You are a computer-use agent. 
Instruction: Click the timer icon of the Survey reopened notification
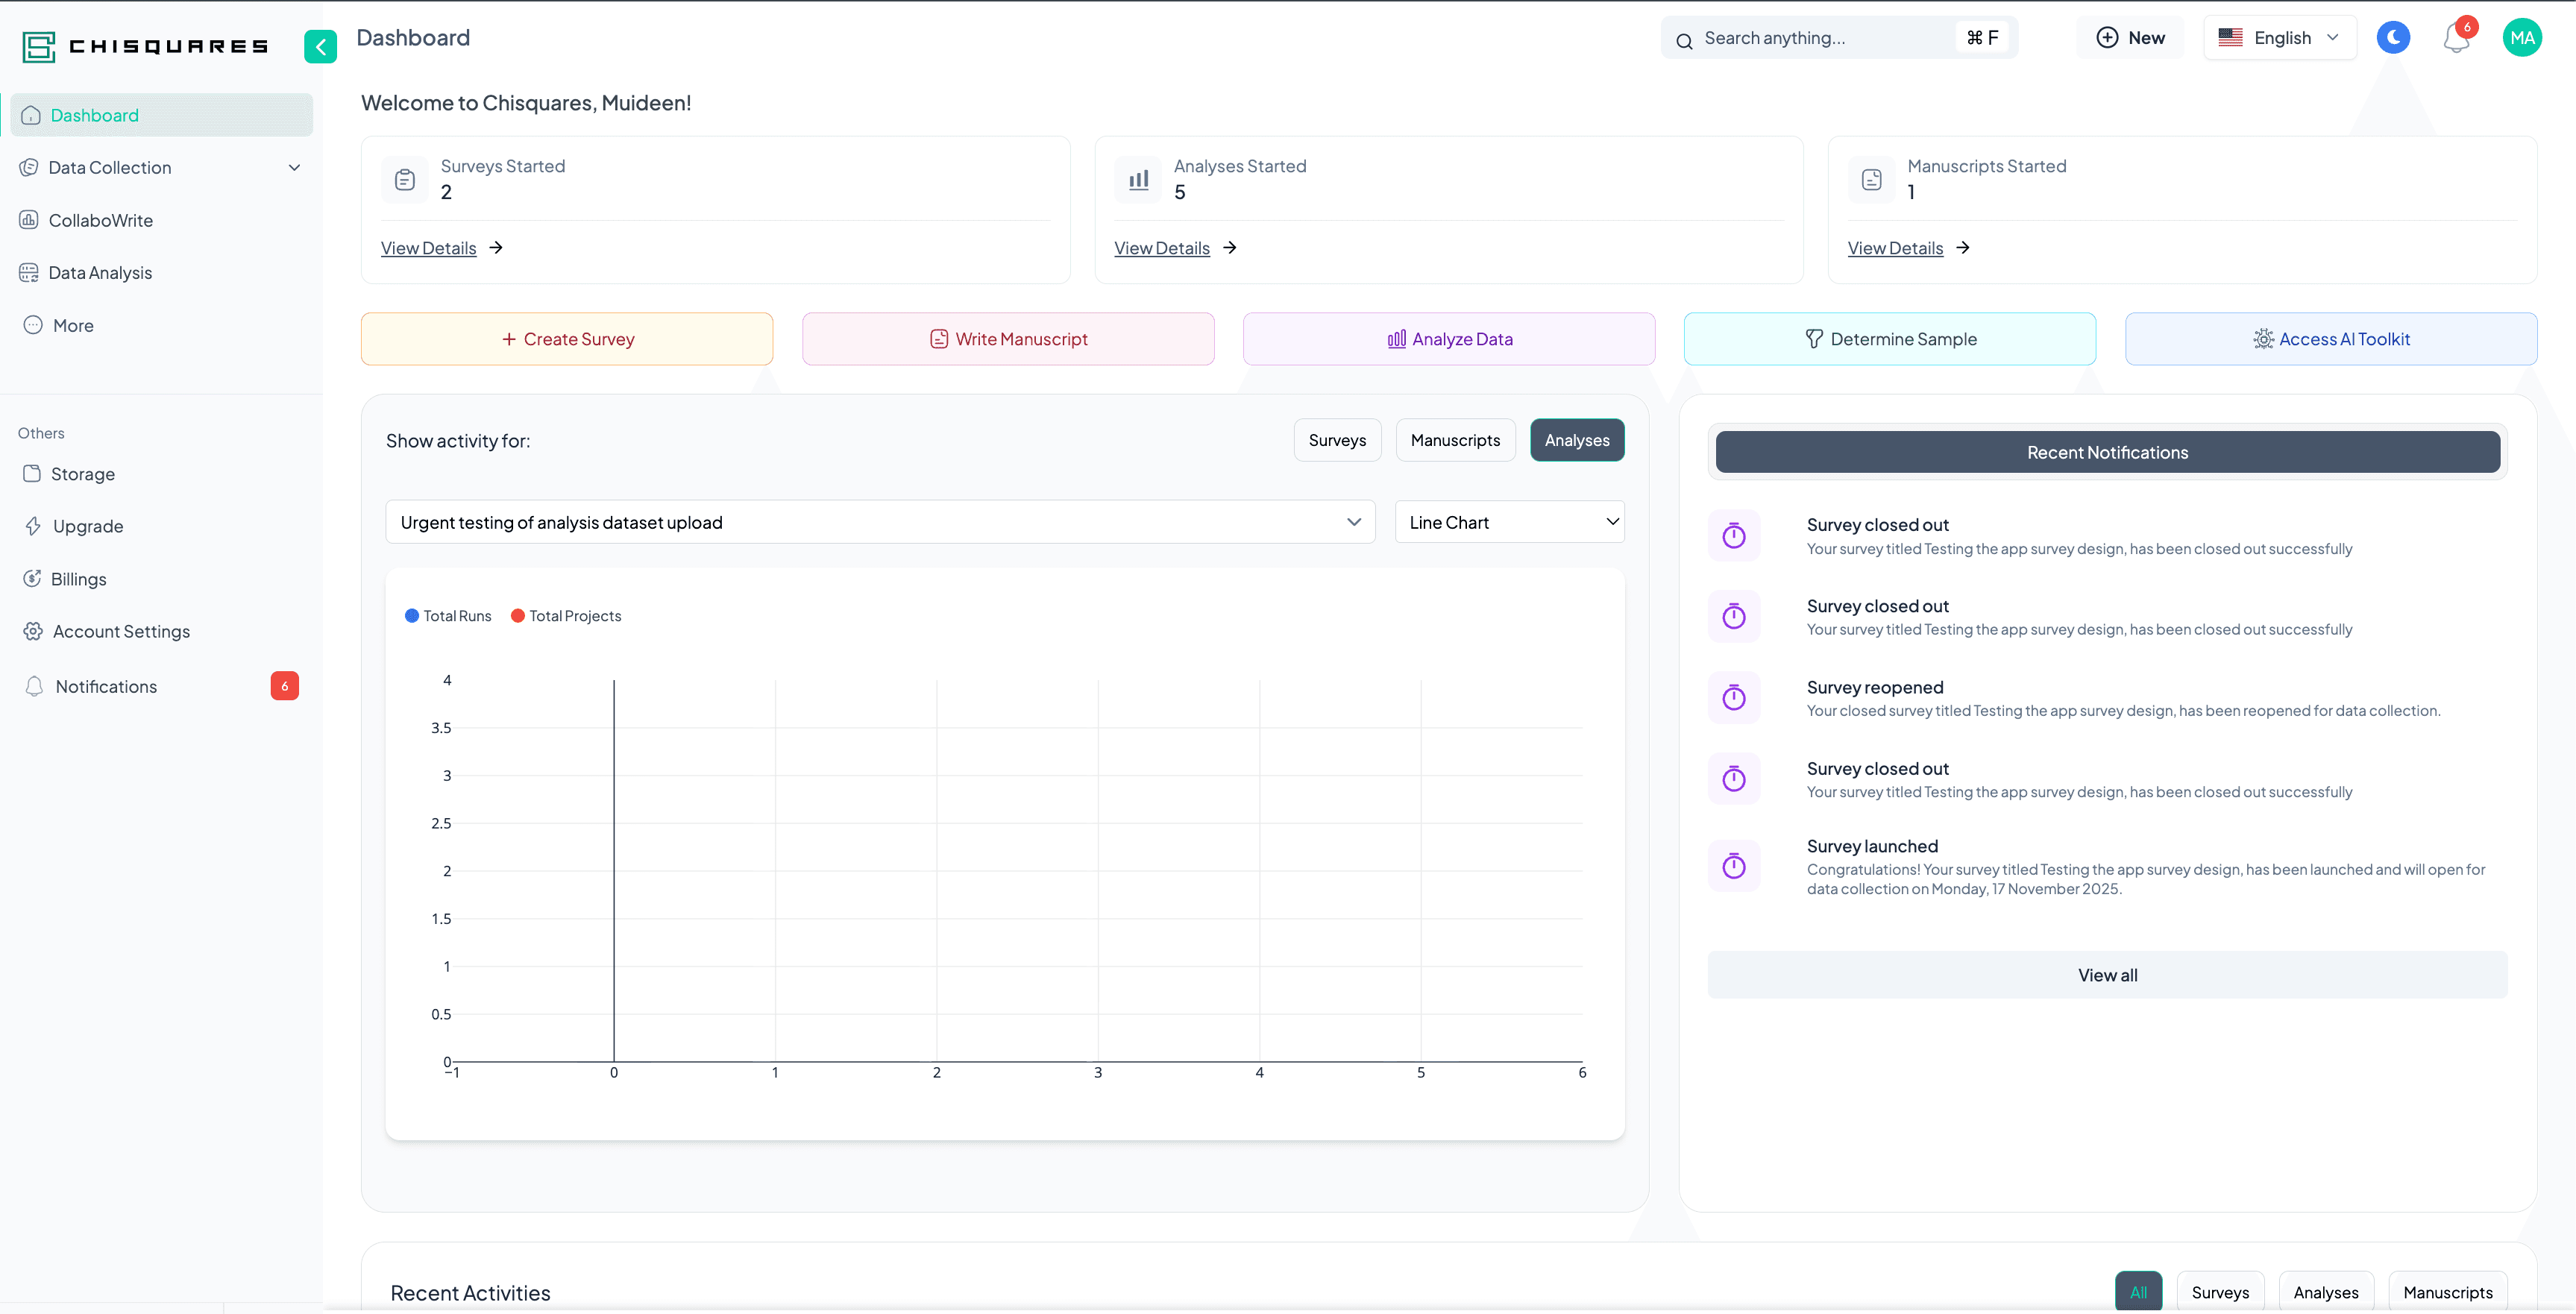pyautogui.click(x=1734, y=697)
